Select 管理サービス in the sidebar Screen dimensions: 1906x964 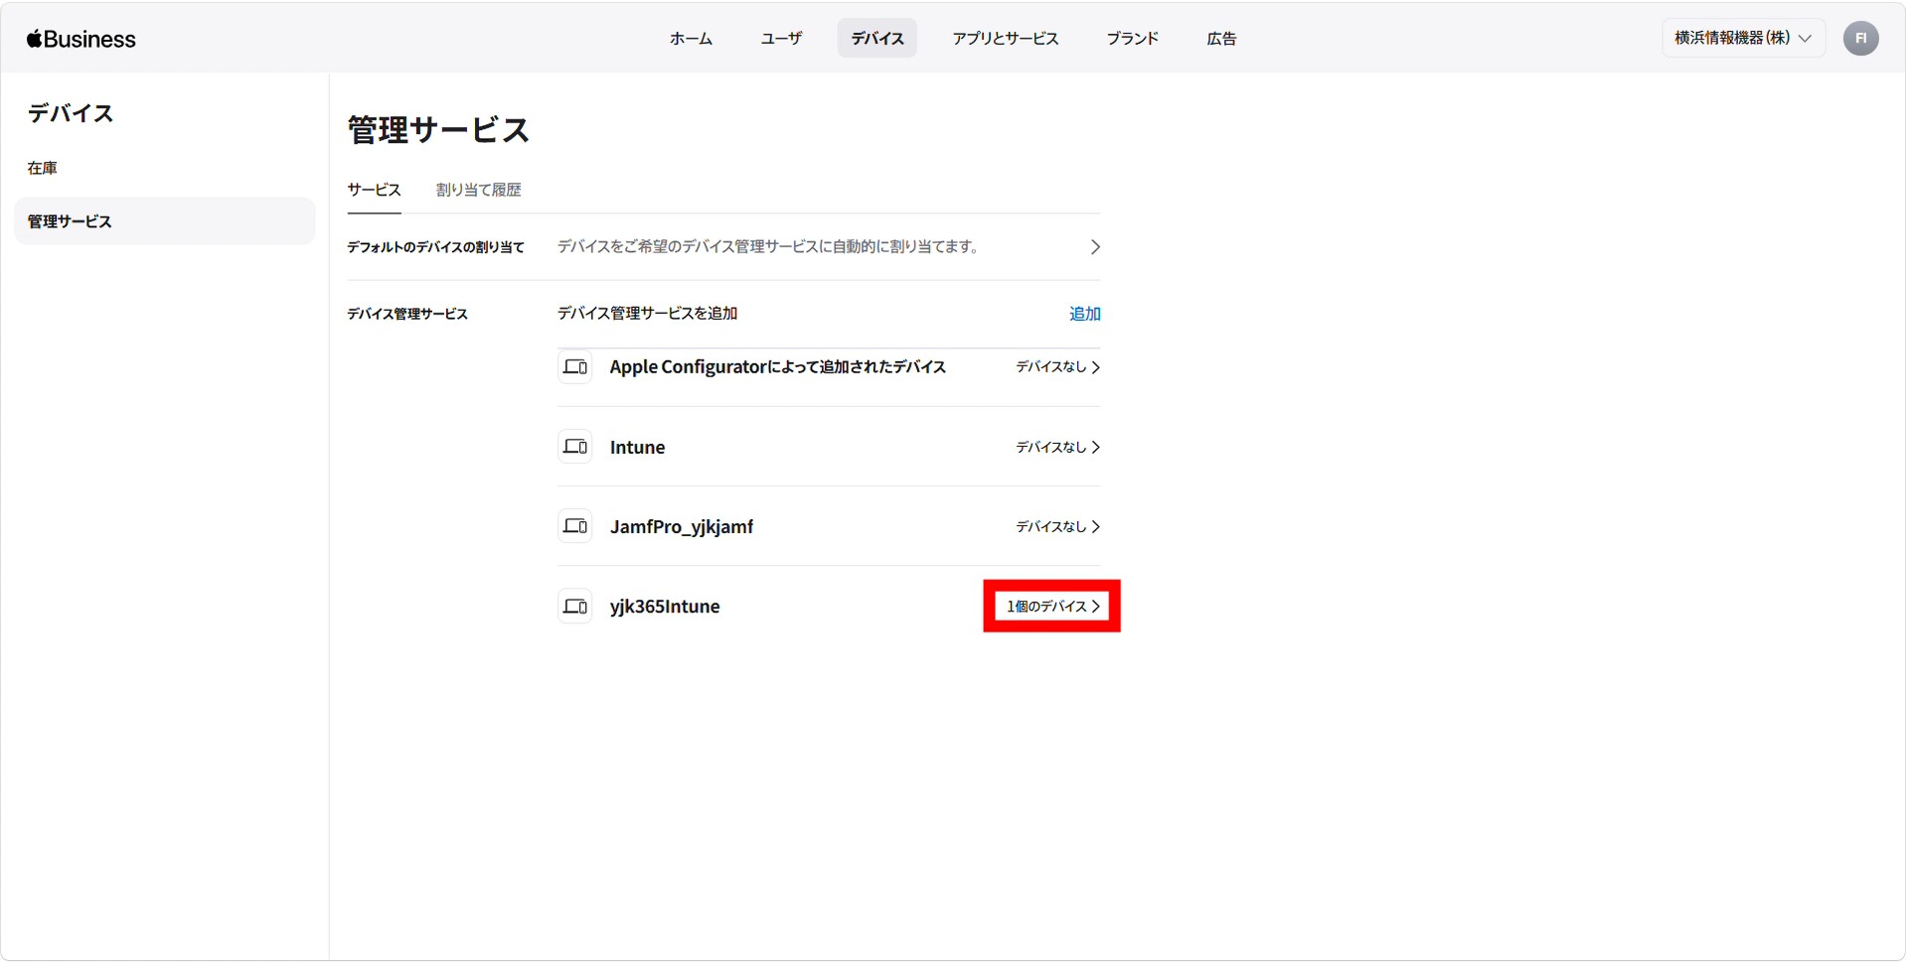click(x=165, y=221)
